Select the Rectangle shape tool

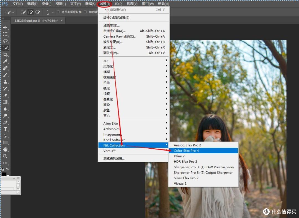point(5,143)
